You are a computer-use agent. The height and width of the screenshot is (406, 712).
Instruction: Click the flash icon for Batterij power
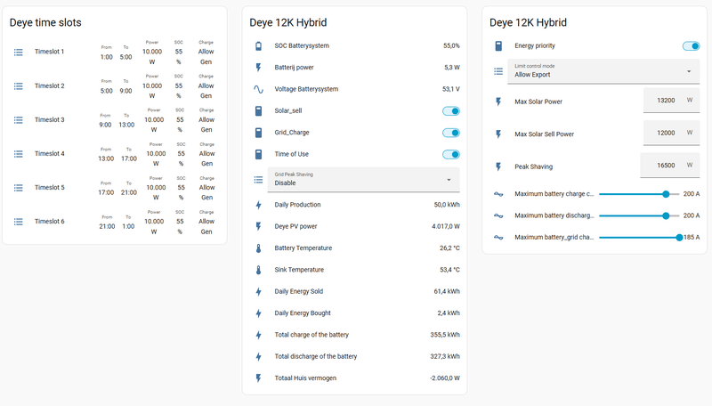(x=258, y=68)
